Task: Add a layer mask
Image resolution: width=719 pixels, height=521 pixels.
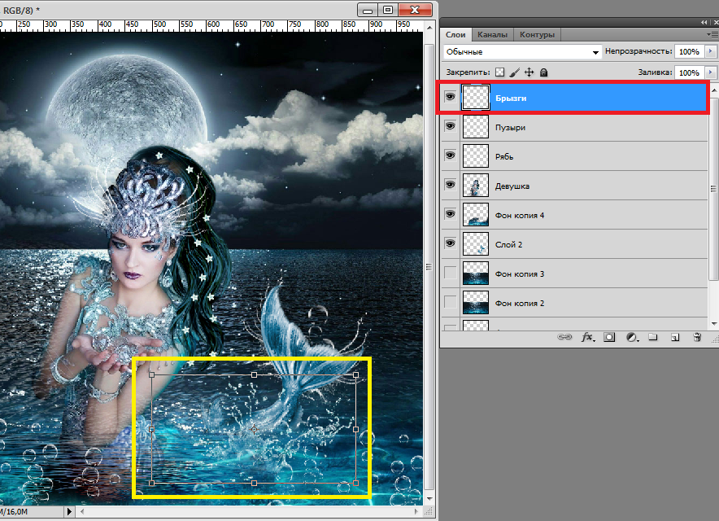Action: 609,336
